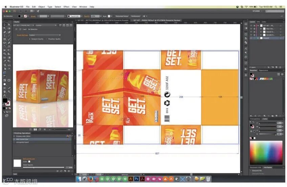Image resolution: width=287 pixels, height=187 pixels.
Task: Switch Swatches panel to thumbnail view
Action: tap(282, 74)
